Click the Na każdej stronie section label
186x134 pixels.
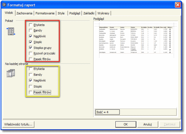(17, 64)
